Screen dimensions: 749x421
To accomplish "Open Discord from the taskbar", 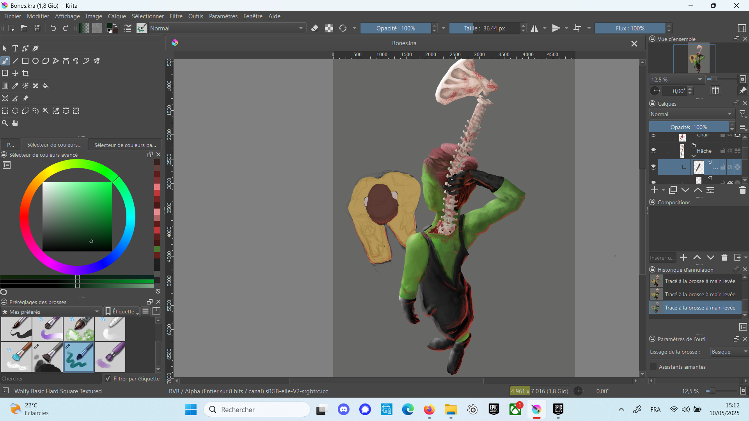I will [344, 409].
